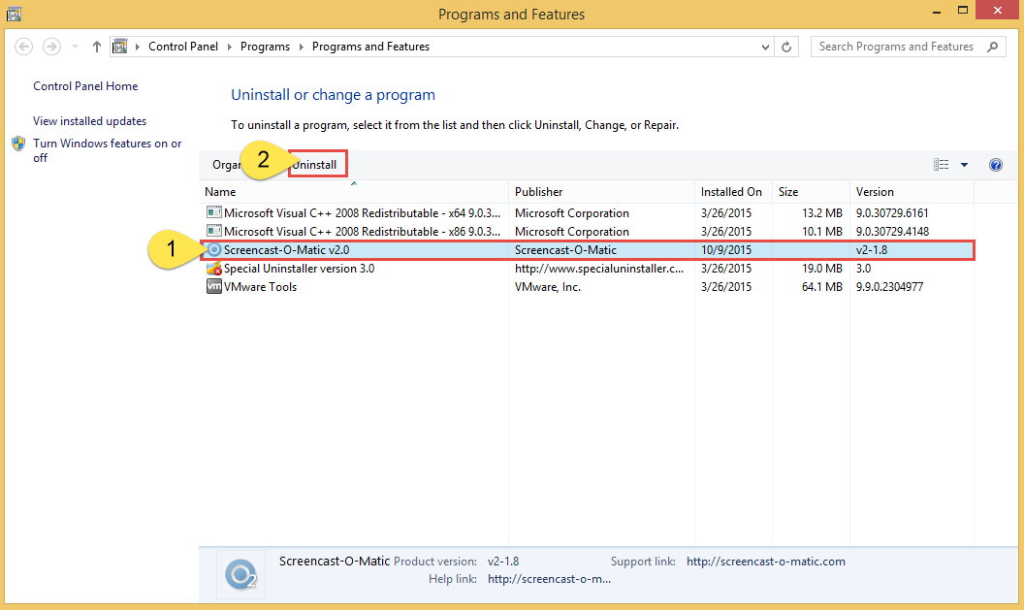
Task: Click icon of Visual C++ x64 row
Action: 213,212
